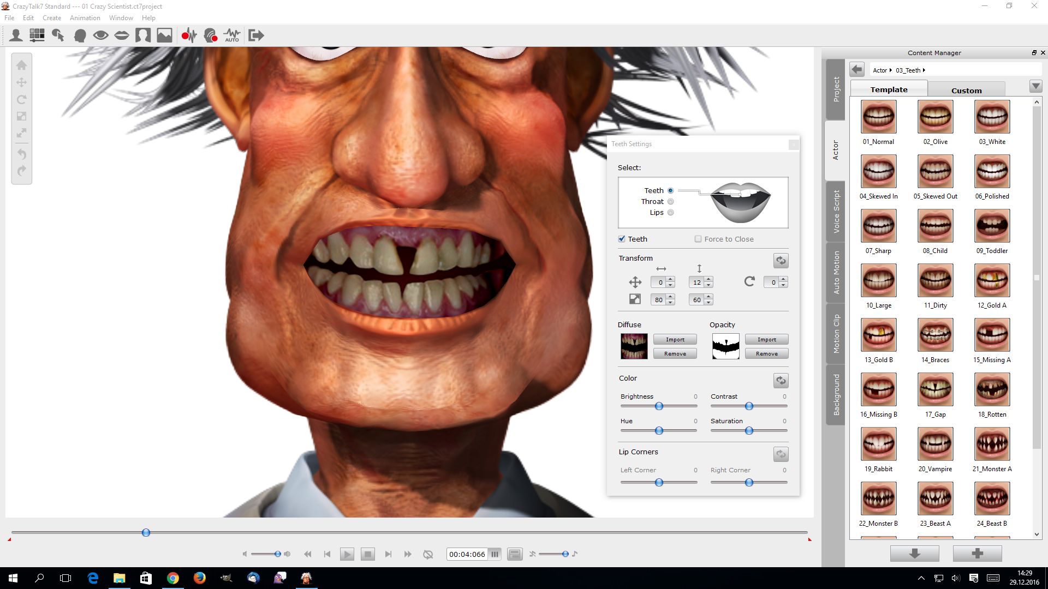Select the Lips radio button
This screenshot has width=1048, height=589.
tap(671, 213)
